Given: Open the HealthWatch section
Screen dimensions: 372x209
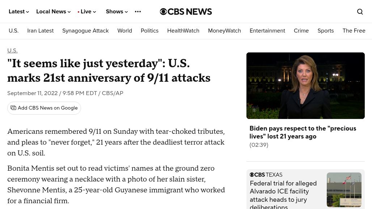Looking at the screenshot, I should click(183, 31).
